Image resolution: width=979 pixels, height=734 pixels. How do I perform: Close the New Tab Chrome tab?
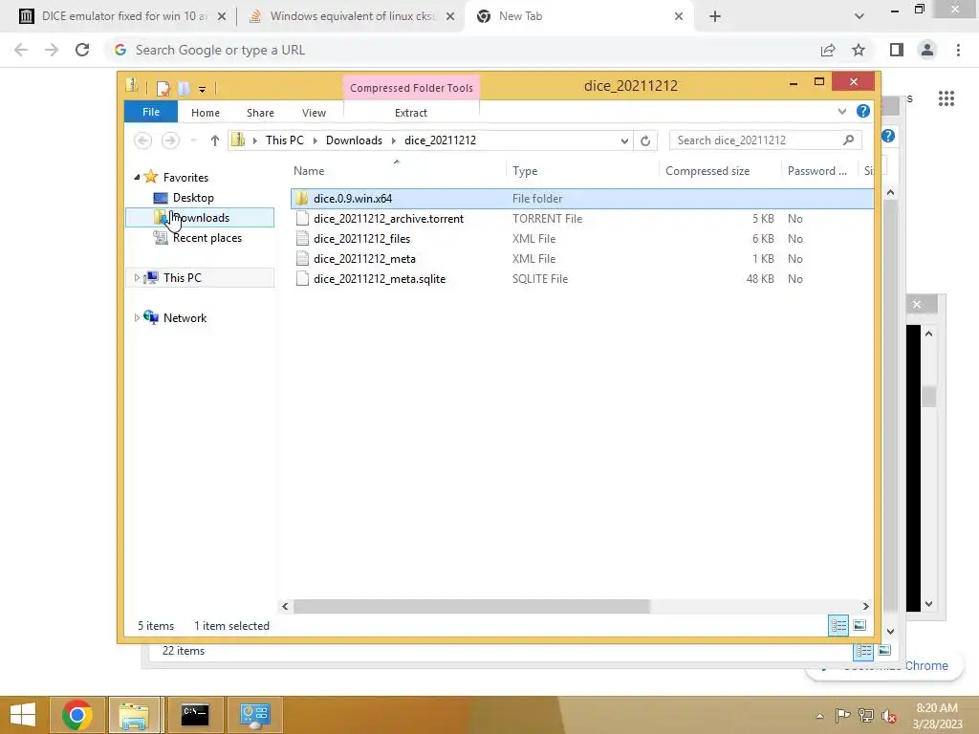[679, 16]
